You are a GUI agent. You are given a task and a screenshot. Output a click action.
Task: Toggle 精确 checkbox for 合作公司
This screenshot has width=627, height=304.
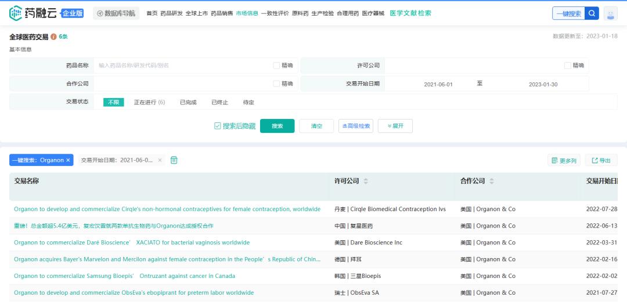point(276,84)
